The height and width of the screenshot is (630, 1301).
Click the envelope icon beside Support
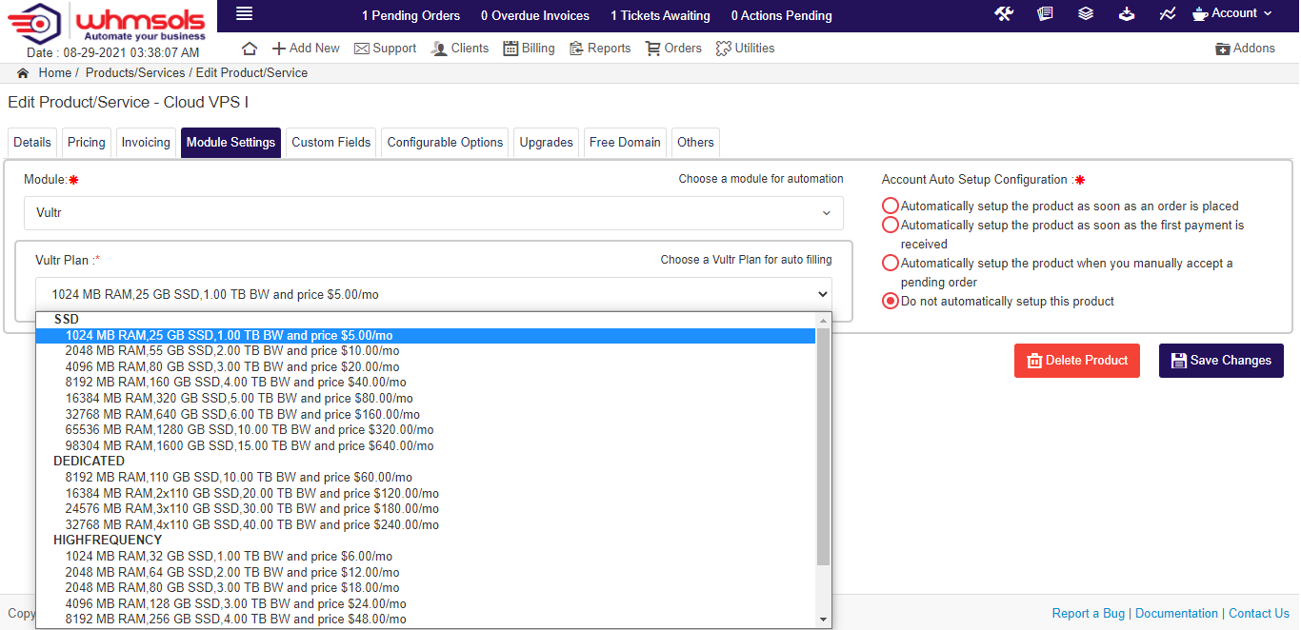click(x=362, y=49)
